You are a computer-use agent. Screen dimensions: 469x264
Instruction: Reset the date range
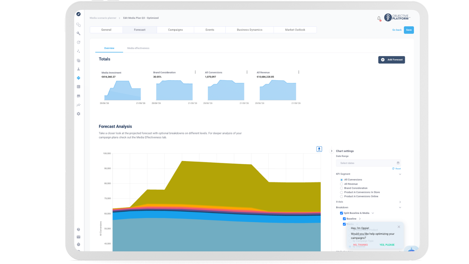[x=396, y=169]
